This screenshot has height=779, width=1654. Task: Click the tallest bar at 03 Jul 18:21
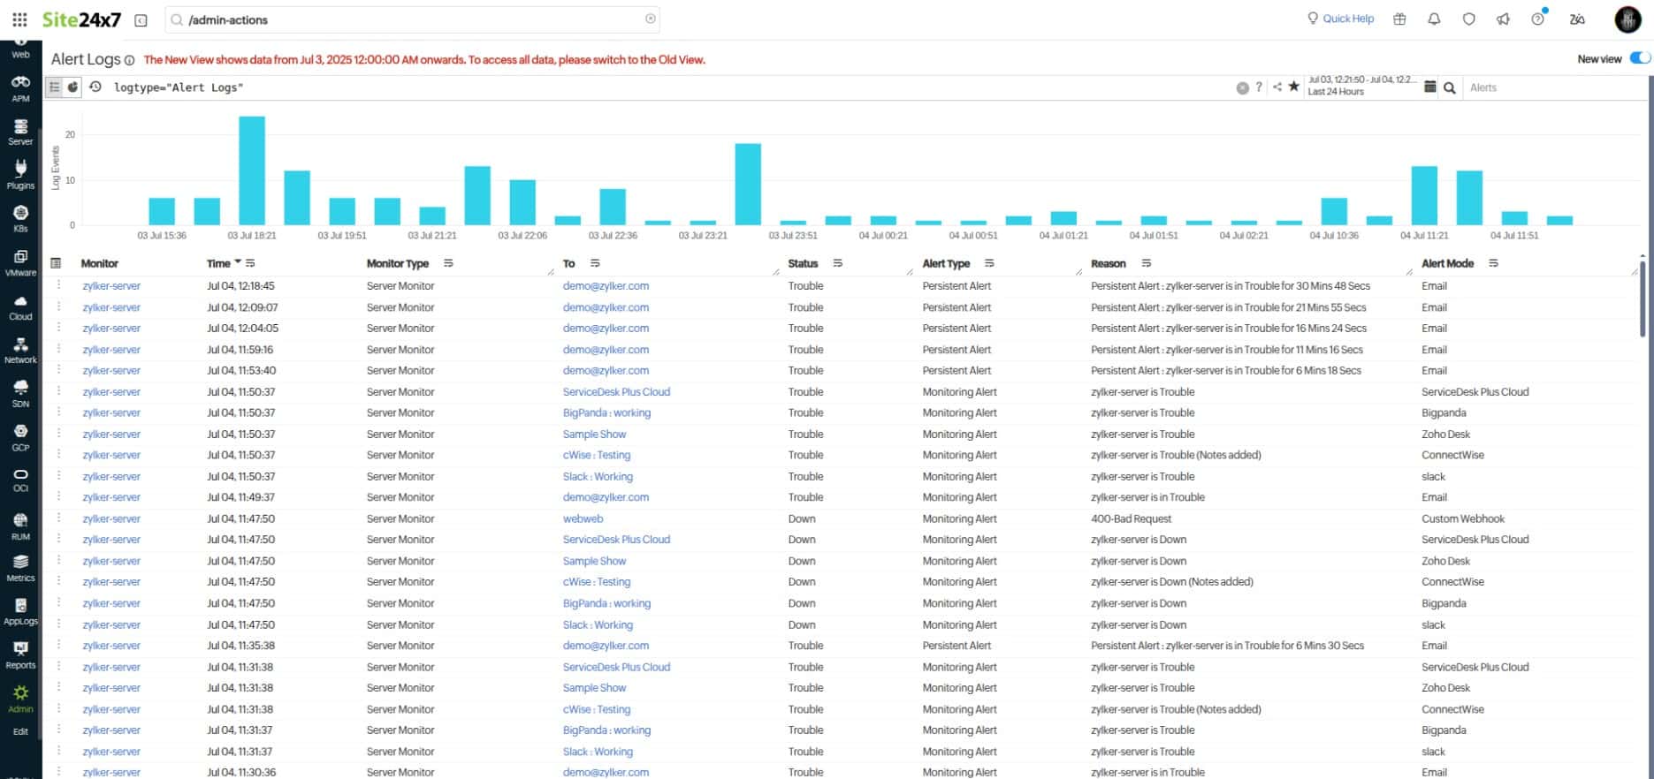pyautogui.click(x=252, y=170)
